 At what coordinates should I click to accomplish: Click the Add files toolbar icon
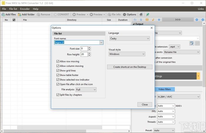3,15
